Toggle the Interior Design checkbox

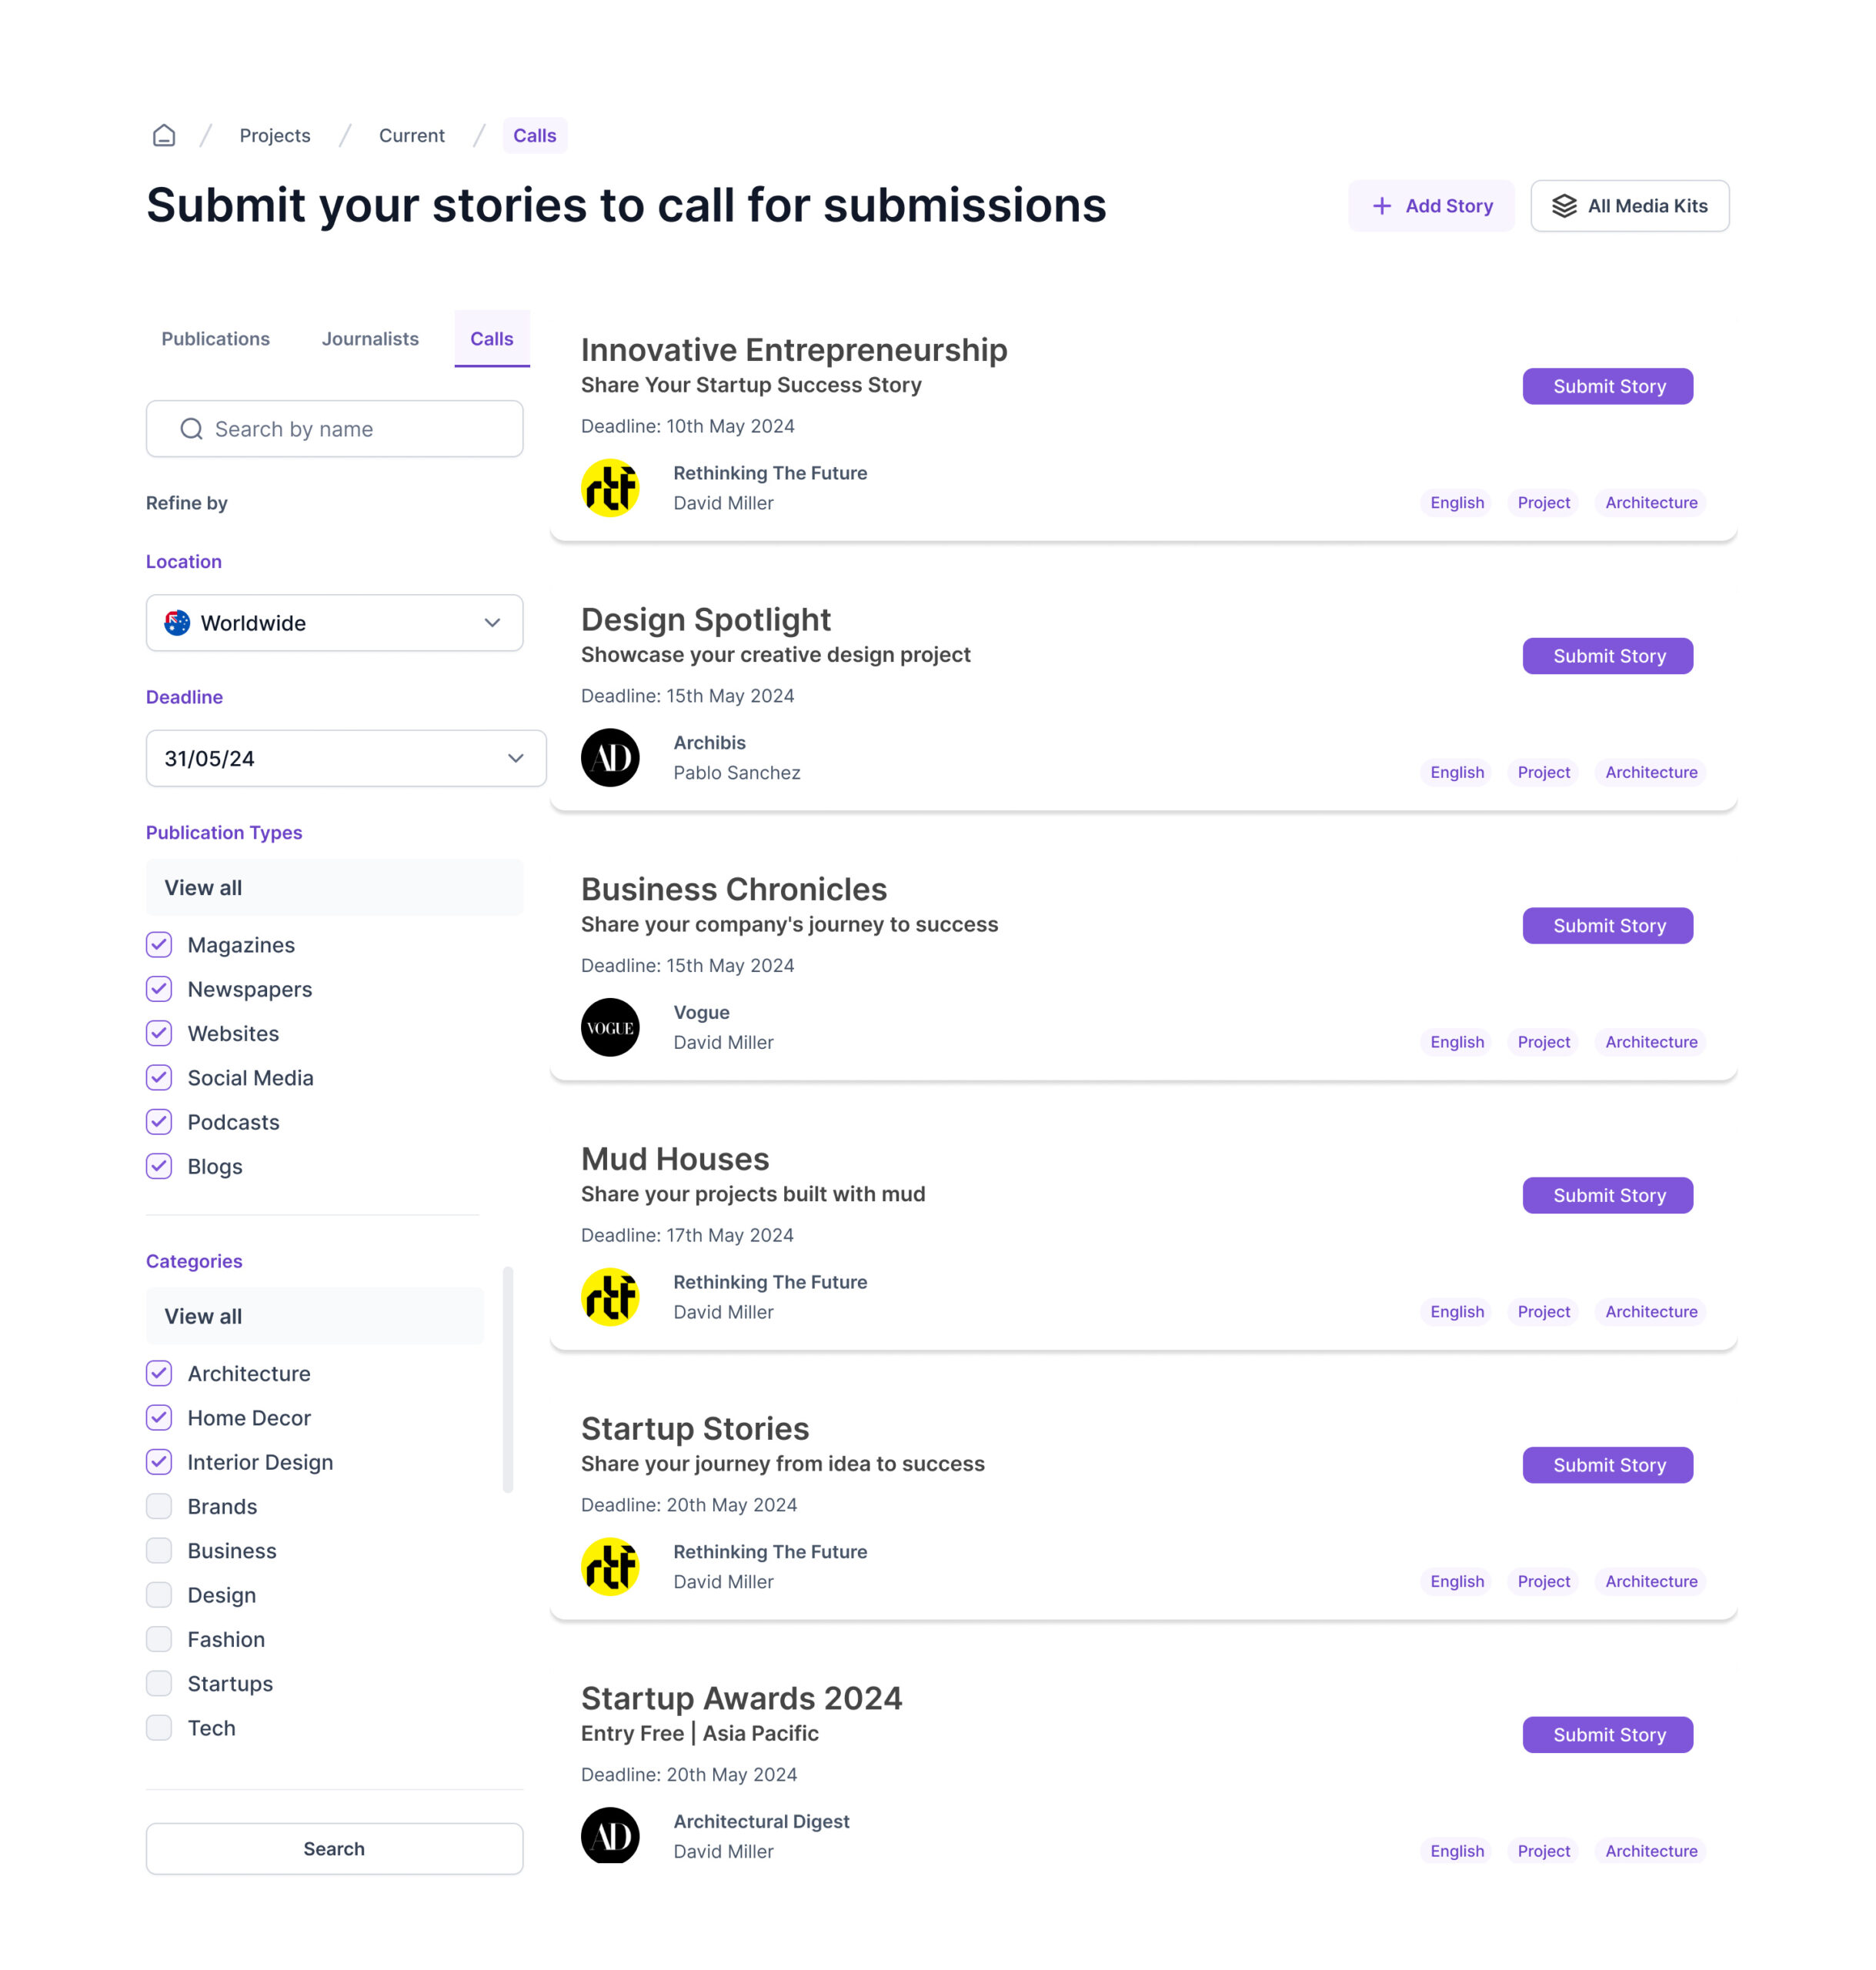pyautogui.click(x=159, y=1462)
